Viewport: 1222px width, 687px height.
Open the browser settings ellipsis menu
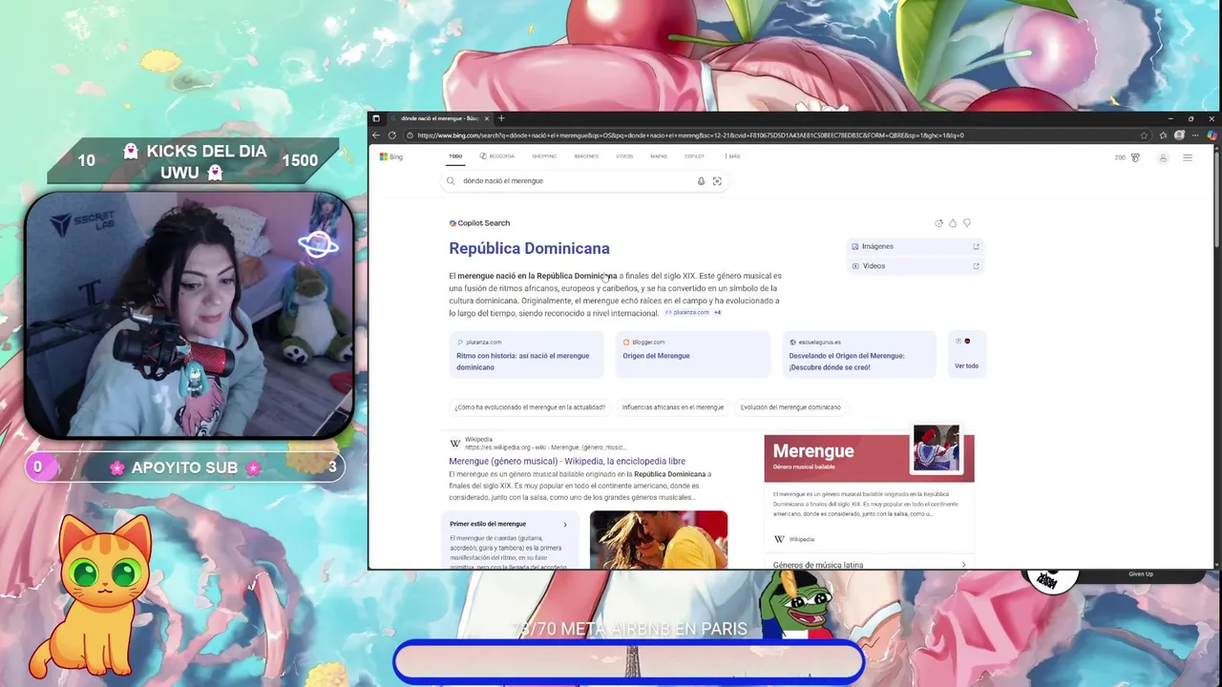pos(1195,135)
